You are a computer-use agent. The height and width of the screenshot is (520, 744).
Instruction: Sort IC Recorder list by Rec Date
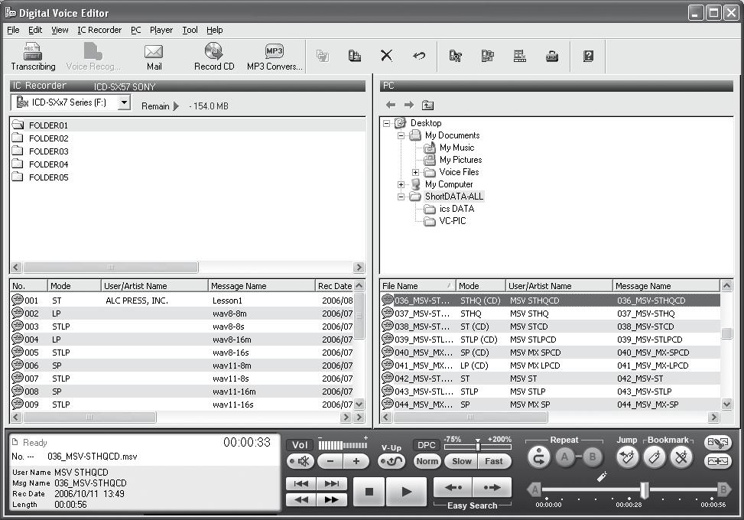tap(334, 286)
